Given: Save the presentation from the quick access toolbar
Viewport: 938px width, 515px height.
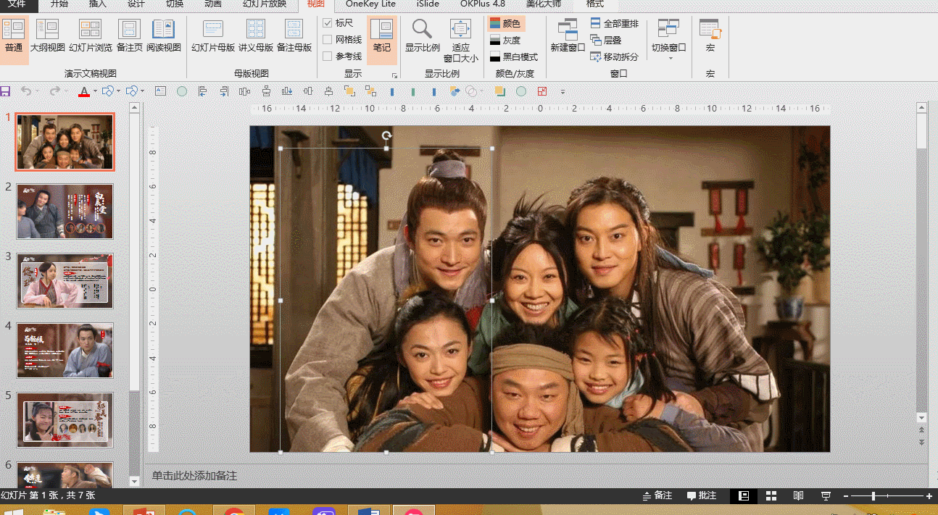Looking at the screenshot, I should [5, 91].
